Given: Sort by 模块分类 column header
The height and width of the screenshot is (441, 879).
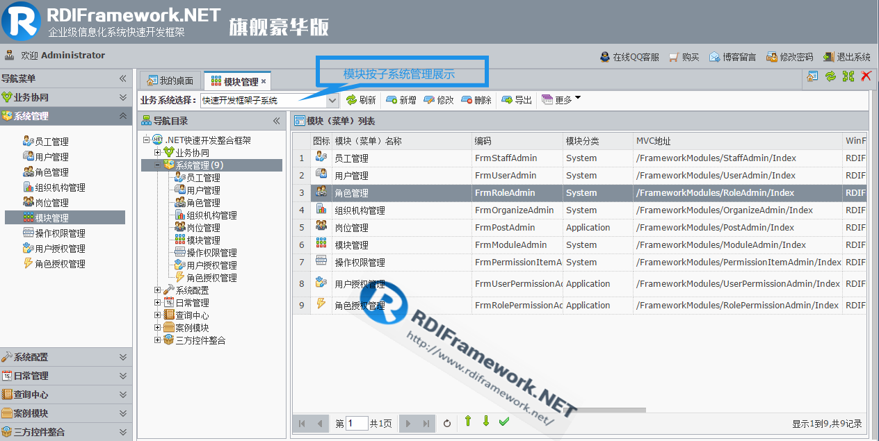Looking at the screenshot, I should (598, 141).
